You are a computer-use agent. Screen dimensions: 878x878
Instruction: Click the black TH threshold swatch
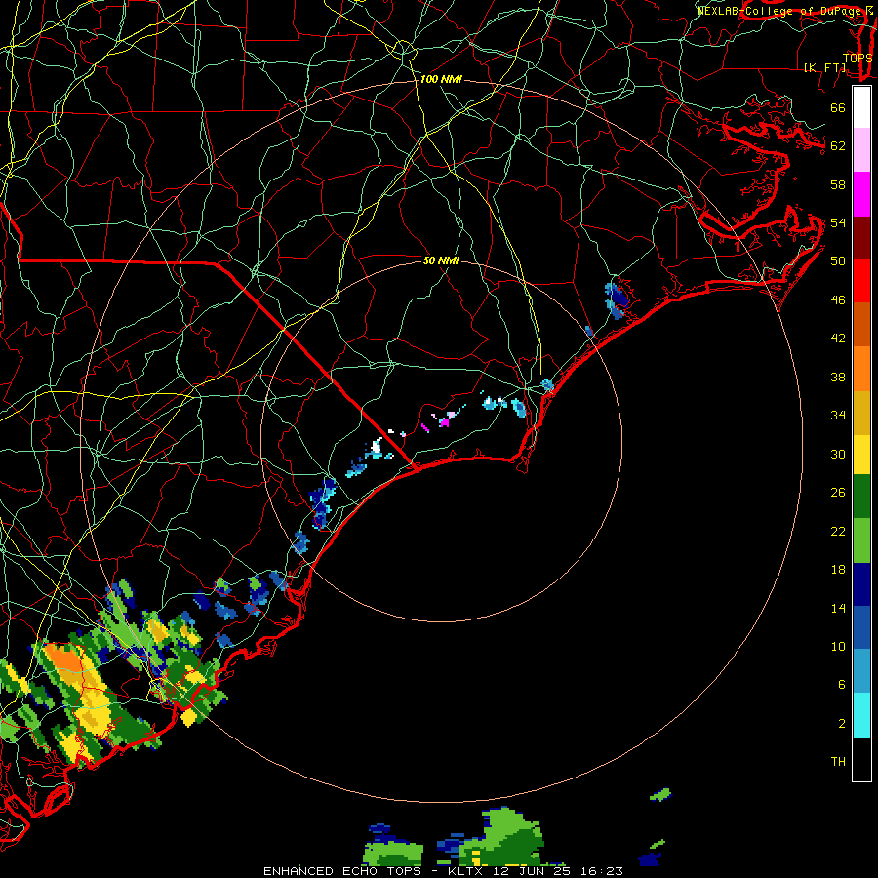(x=861, y=759)
